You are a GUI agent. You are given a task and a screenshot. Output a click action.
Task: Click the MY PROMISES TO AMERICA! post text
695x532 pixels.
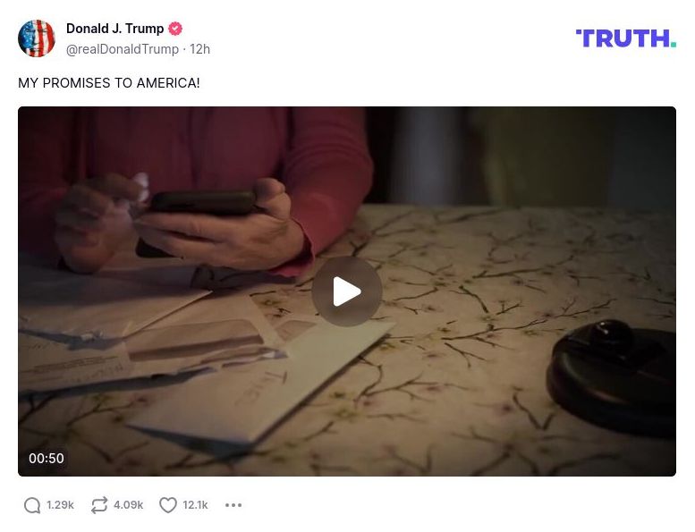tap(109, 83)
